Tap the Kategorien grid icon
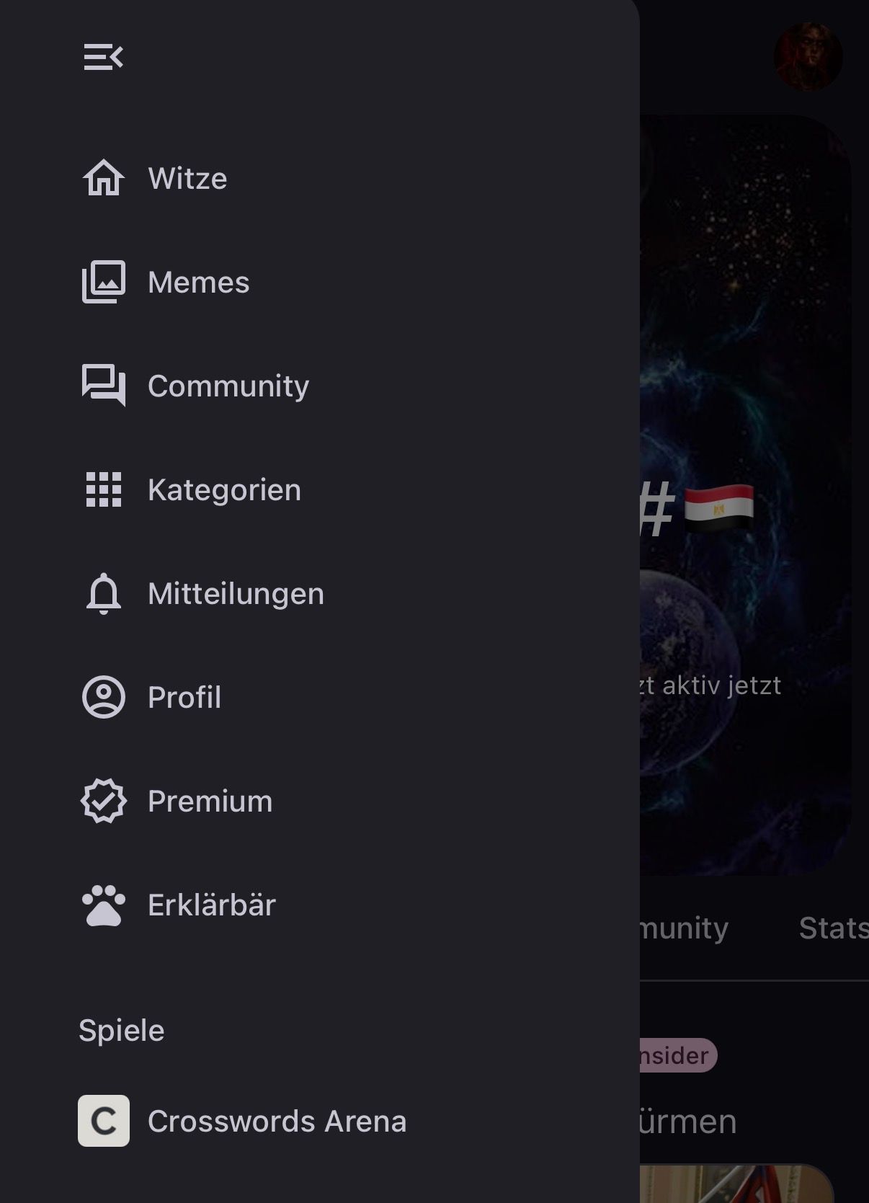The image size is (869, 1203). click(x=103, y=489)
